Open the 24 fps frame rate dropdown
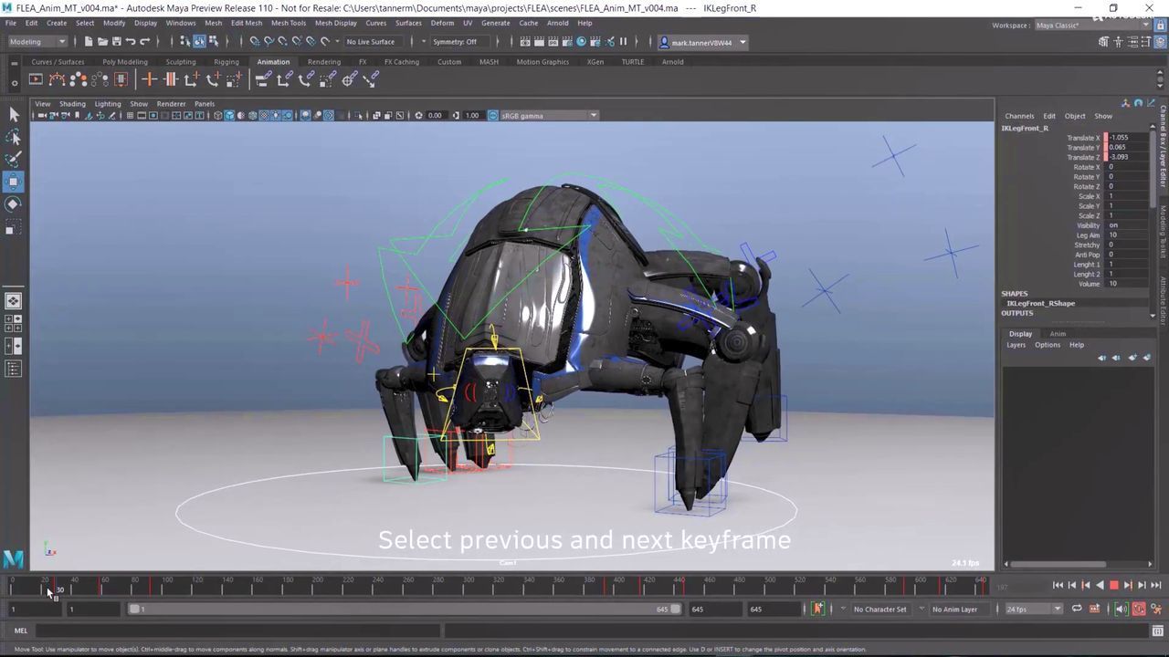1169x657 pixels. [1033, 610]
